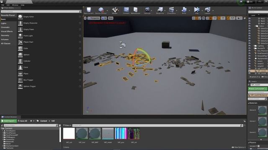Screen dimensions: 268x150
Task: Select the VAT_pos texture thumbnail
Action: pyautogui.click(x=121, y=133)
